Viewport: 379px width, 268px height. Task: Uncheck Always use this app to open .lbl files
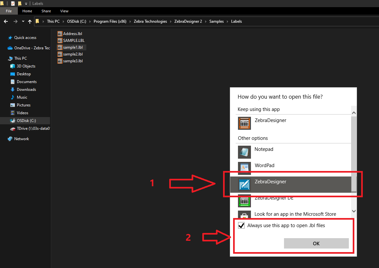pos(241,225)
